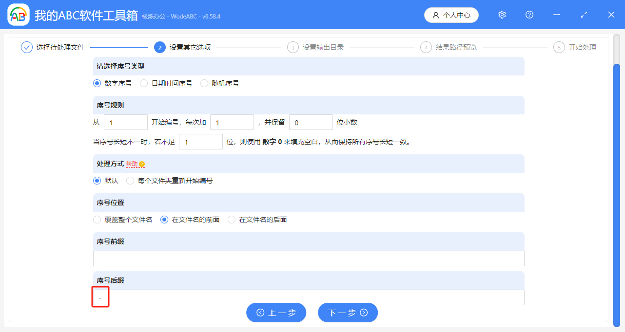Click the 序号前缀 input field
Image resolution: width=625 pixels, height=332 pixels.
pyautogui.click(x=309, y=258)
